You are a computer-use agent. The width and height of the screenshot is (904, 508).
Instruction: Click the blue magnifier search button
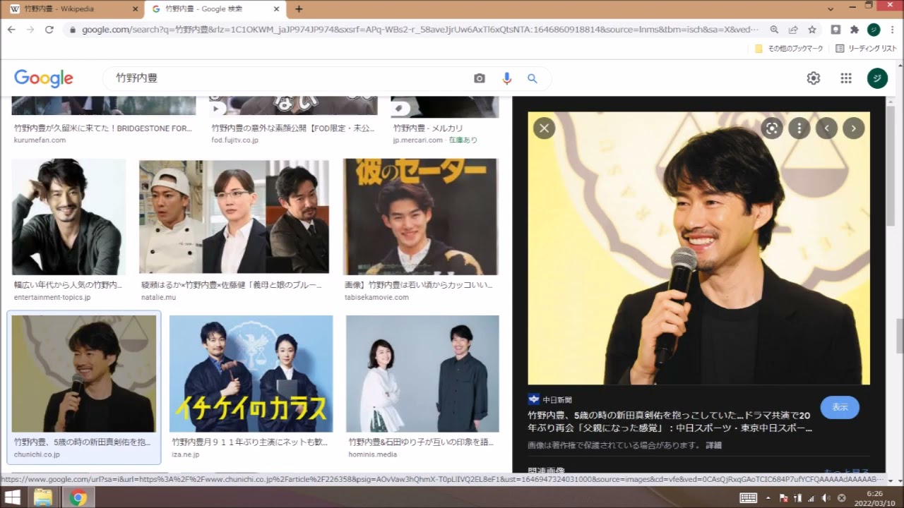pos(533,78)
